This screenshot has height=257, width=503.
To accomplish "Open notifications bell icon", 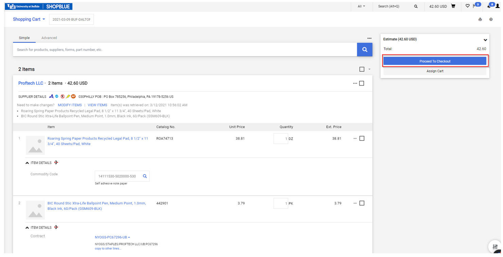I will (489, 6).
